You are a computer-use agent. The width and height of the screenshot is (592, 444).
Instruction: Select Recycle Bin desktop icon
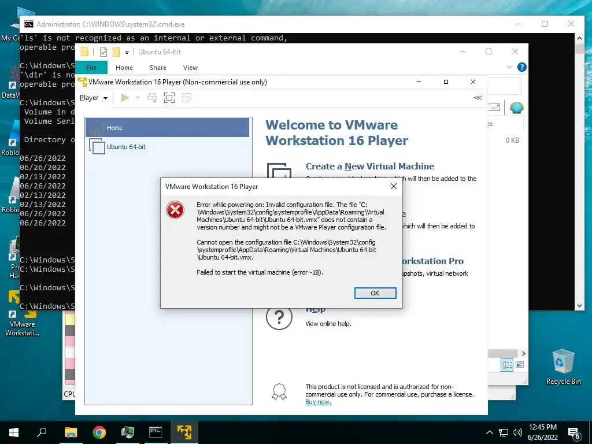[563, 367]
